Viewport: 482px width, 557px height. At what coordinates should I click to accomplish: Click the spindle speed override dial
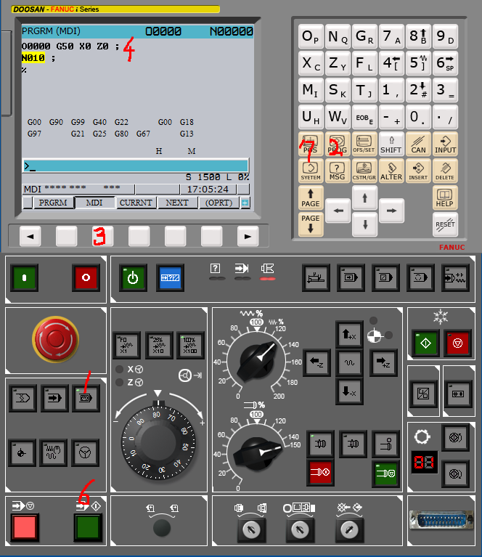(257, 454)
